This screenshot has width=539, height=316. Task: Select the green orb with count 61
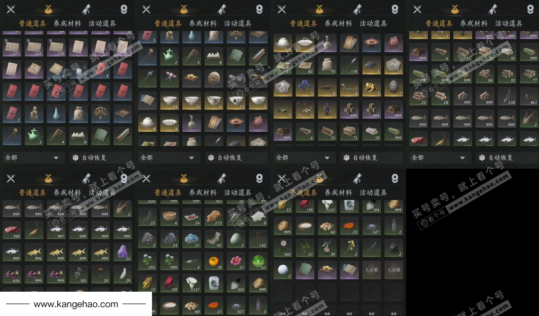pos(258,261)
